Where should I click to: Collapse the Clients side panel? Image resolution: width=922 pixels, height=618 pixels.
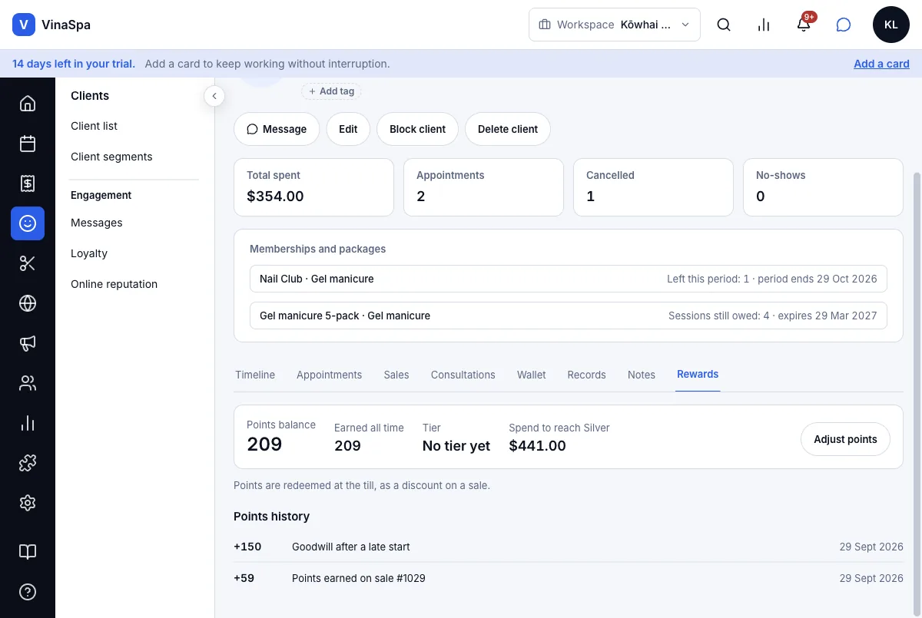214,96
